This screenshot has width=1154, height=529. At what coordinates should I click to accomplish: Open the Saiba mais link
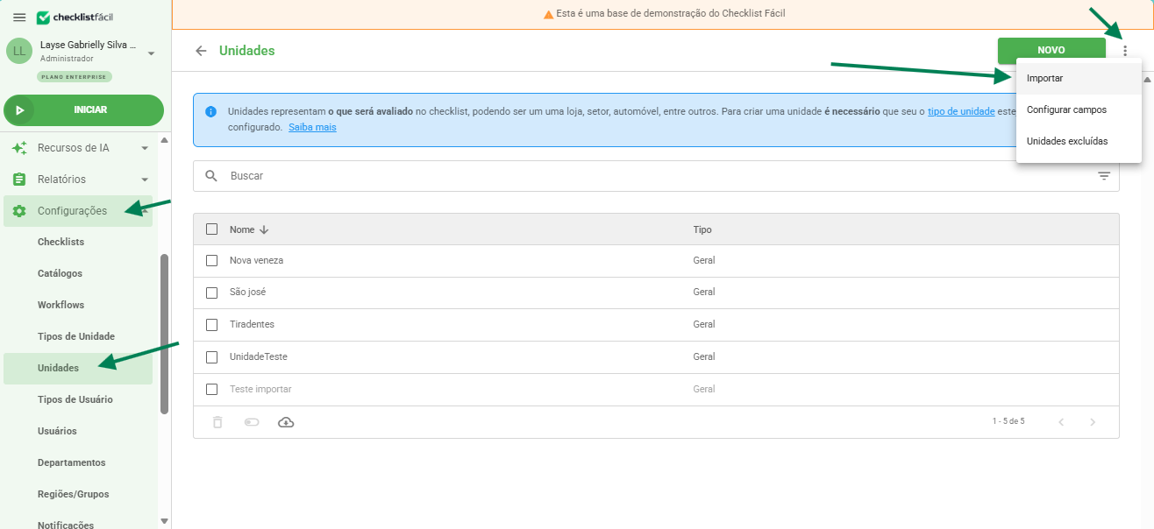pos(312,127)
